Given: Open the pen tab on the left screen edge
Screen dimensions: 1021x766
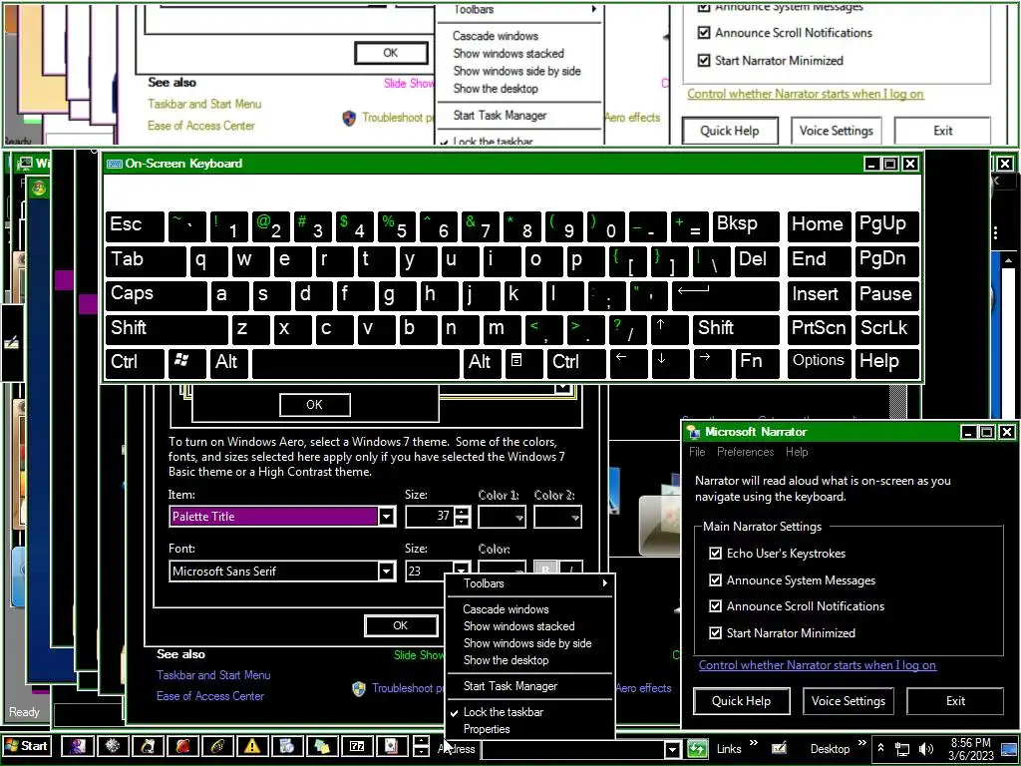Looking at the screenshot, I should click(x=12, y=343).
